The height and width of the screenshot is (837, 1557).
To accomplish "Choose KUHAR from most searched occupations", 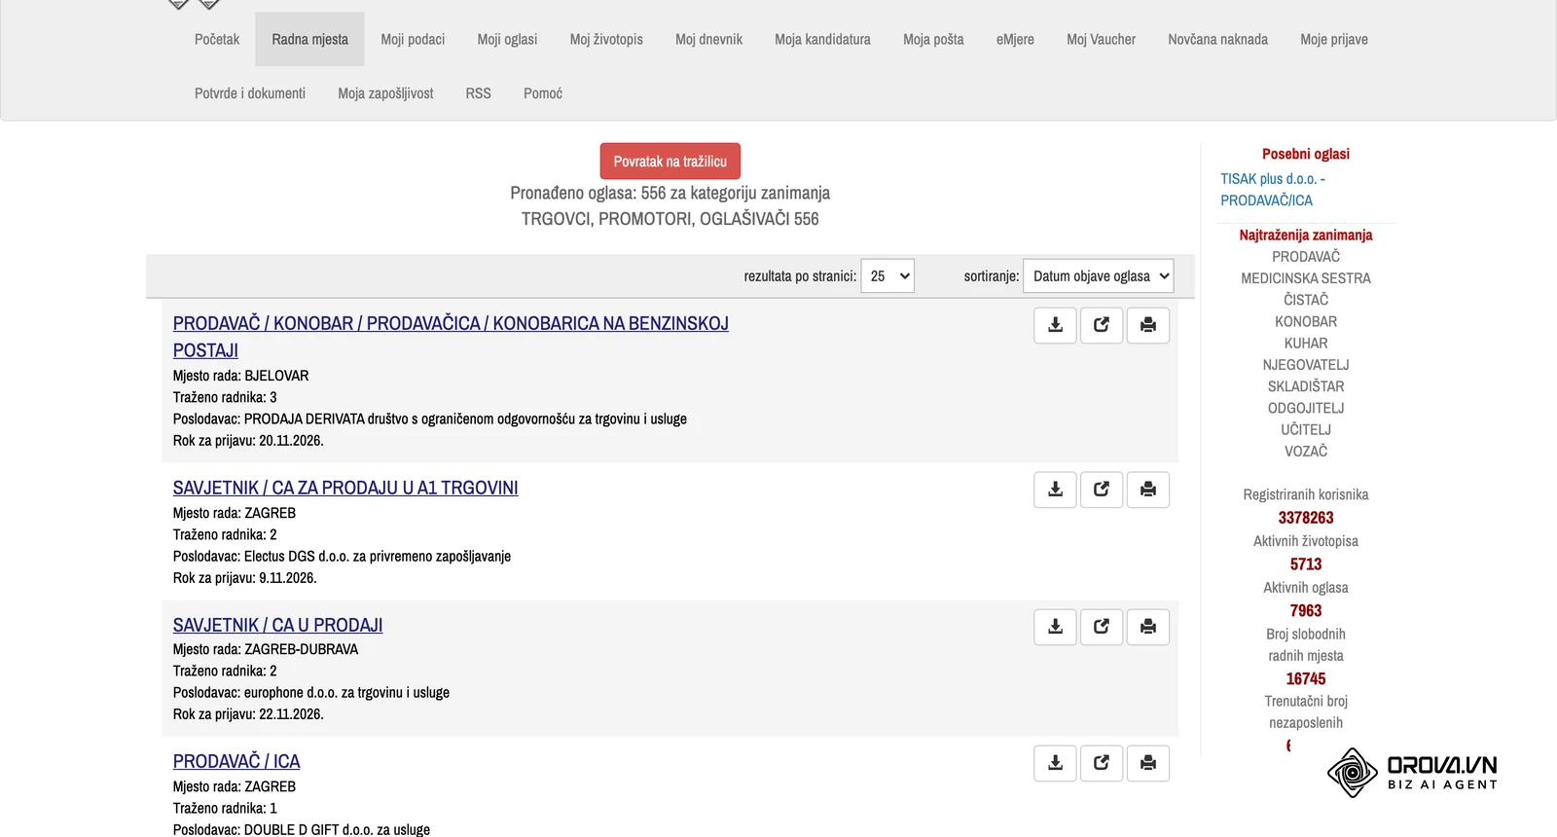I will 1306,344.
